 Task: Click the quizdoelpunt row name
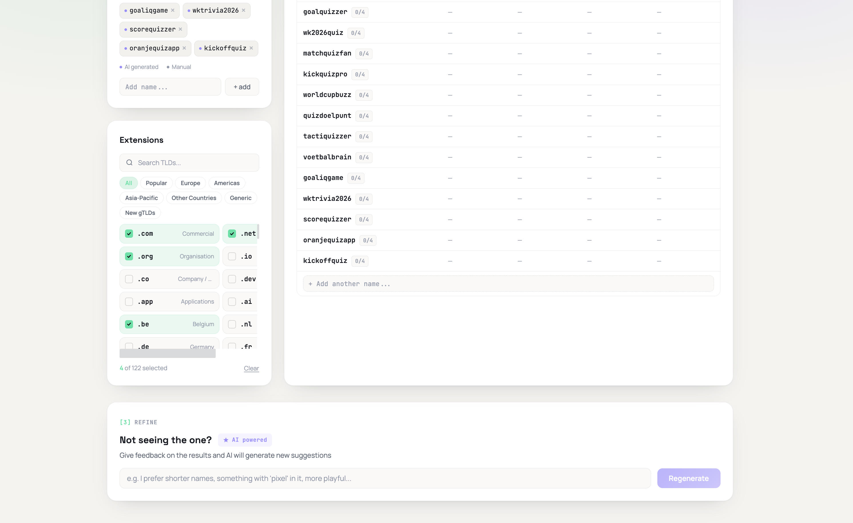tap(327, 116)
